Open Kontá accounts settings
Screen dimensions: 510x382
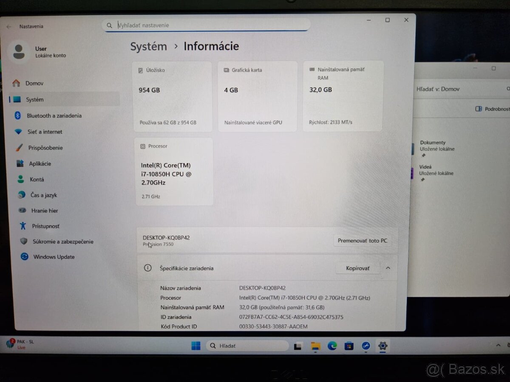(37, 179)
